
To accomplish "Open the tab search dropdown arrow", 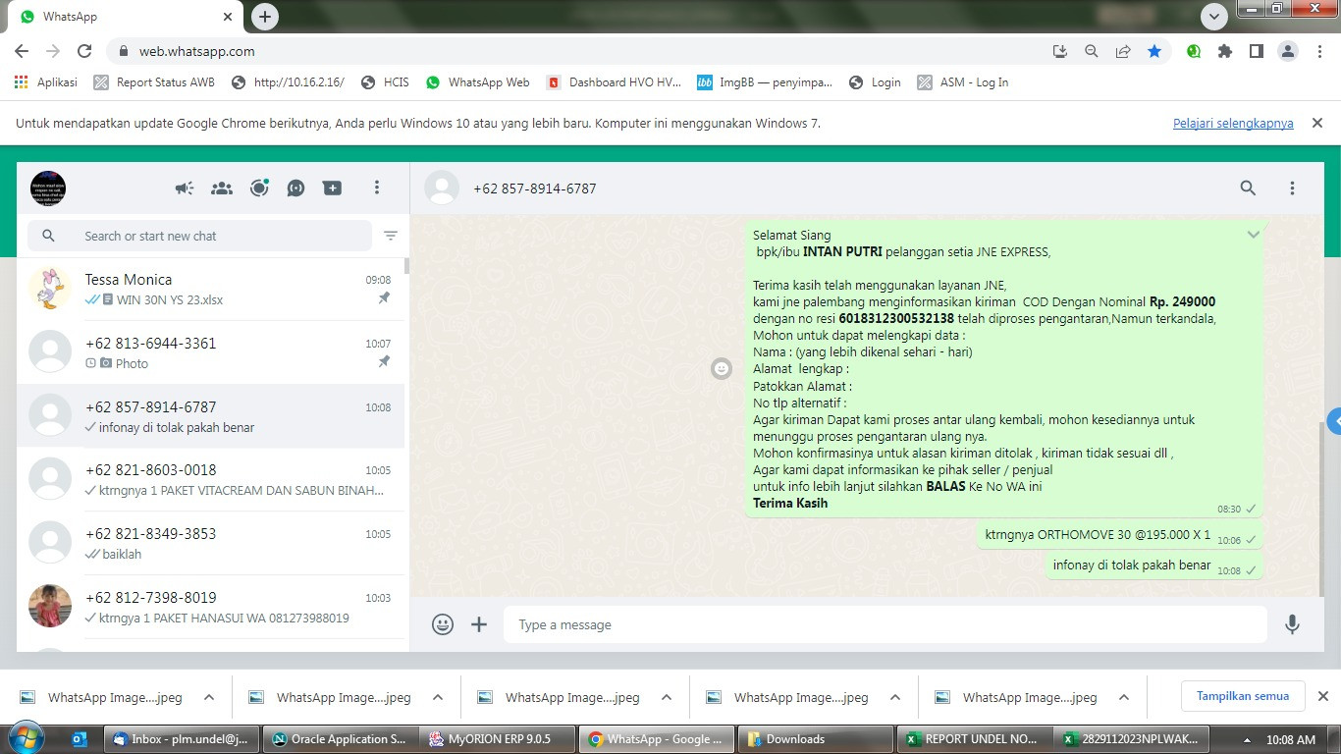I will pyautogui.click(x=1214, y=17).
